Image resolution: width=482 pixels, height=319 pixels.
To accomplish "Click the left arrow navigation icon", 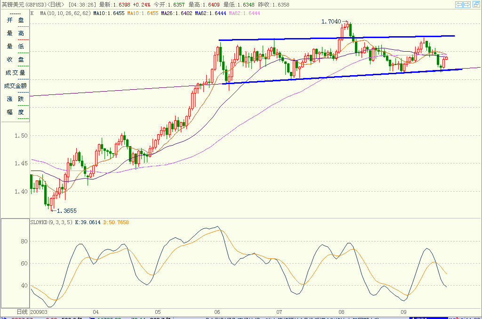I will (459, 4).
